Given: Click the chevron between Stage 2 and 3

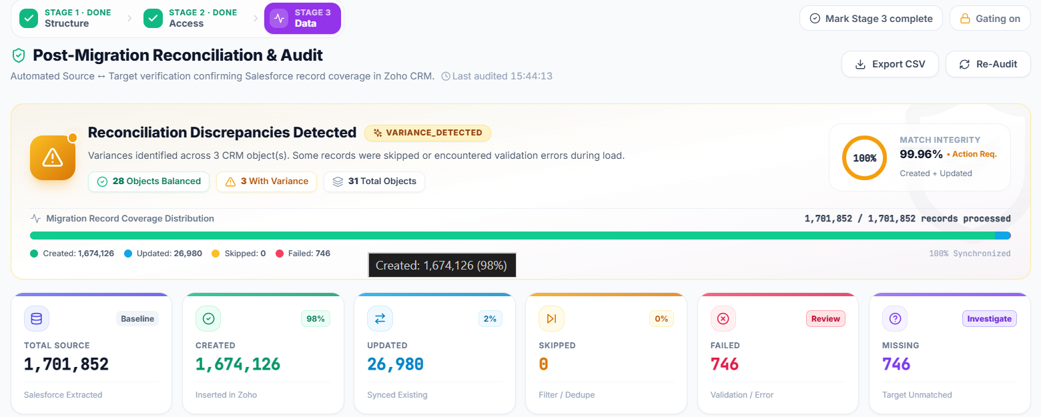Looking at the screenshot, I should click(255, 19).
